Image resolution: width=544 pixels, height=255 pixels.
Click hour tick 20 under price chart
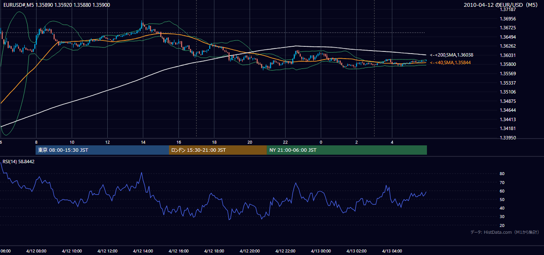pos(250,142)
